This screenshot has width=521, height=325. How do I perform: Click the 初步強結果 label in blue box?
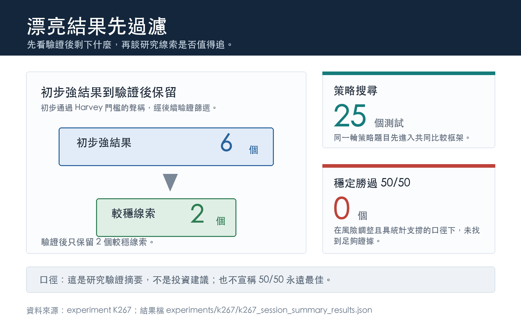coord(104,143)
